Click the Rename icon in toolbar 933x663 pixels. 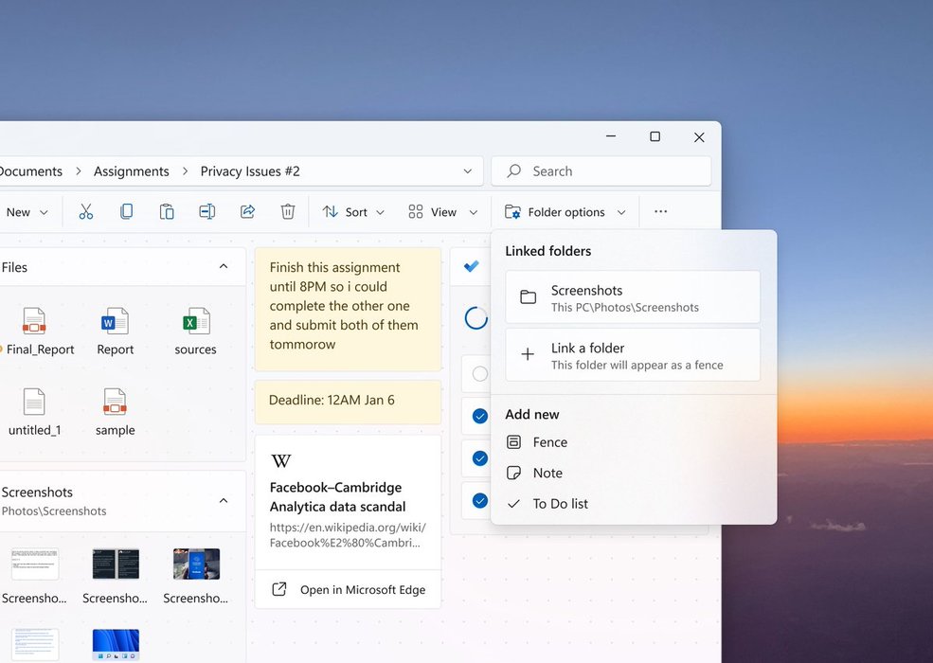tap(207, 212)
